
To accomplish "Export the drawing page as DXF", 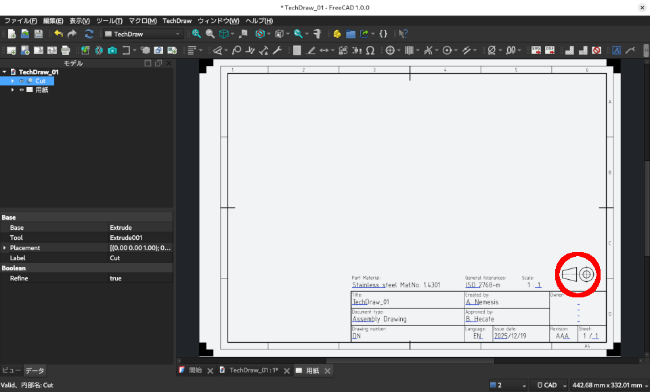I will coord(549,49).
